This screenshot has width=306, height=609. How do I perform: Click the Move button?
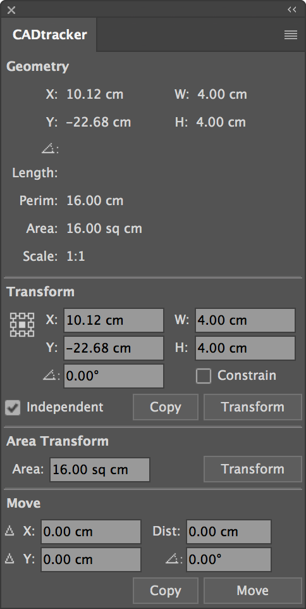[252, 591]
